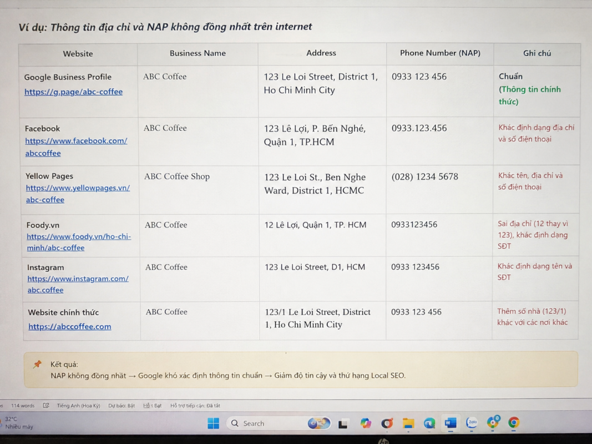592x444 pixels.
Task: Click address 123 Le Loi Street, District 1
Action: click(321, 83)
